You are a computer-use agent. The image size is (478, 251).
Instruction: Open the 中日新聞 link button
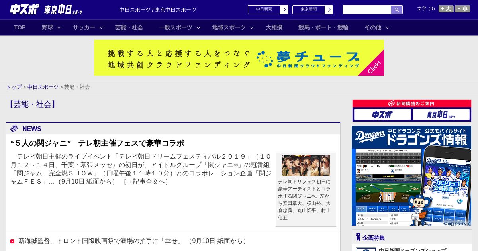[268, 10]
